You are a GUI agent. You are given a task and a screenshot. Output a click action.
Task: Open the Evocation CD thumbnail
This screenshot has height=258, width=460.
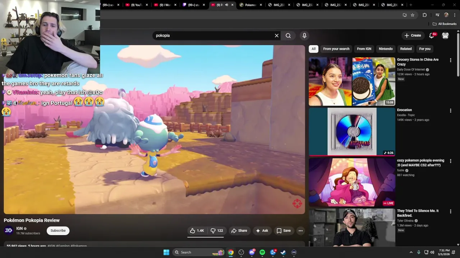click(x=352, y=132)
